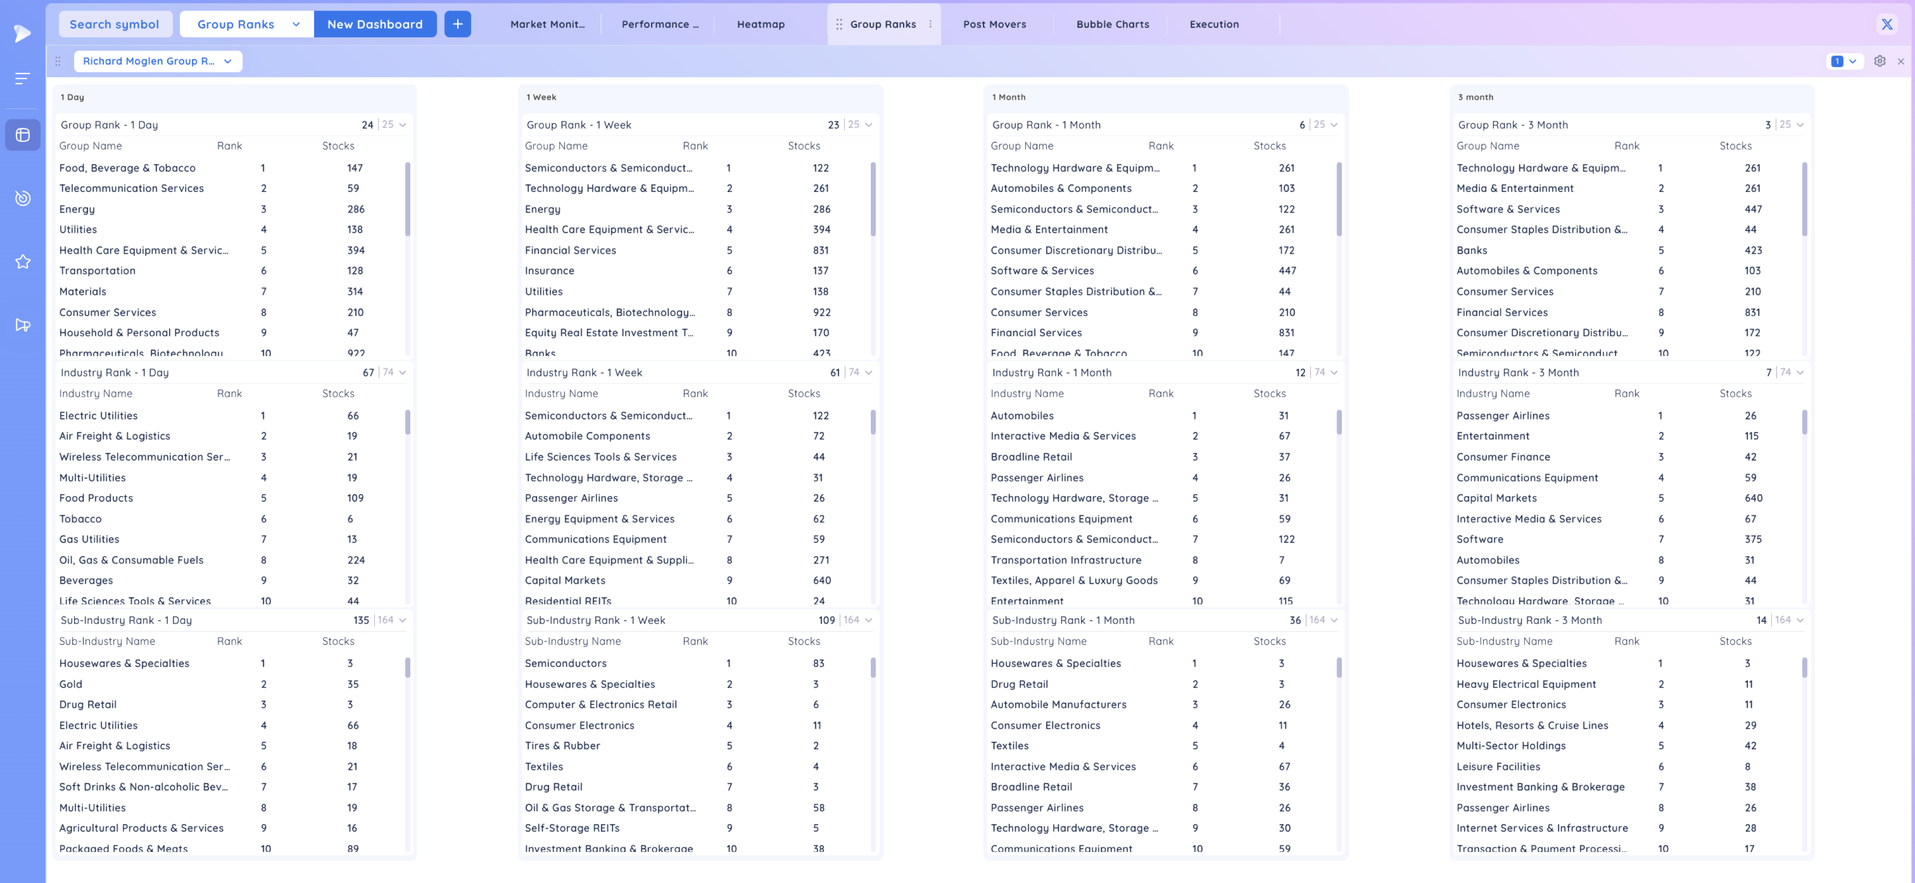
Task: Click the app logo icon in sidebar
Action: click(x=23, y=33)
